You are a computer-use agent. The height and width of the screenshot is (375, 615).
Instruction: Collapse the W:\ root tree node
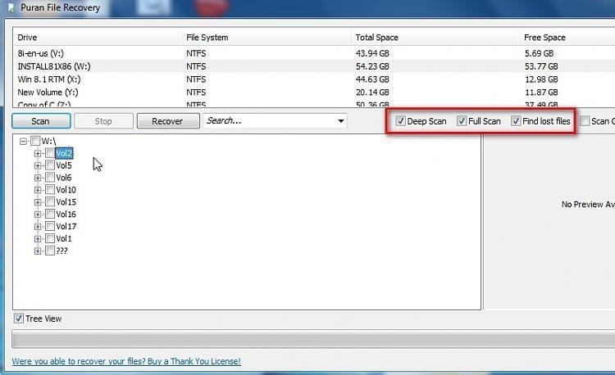(x=23, y=141)
